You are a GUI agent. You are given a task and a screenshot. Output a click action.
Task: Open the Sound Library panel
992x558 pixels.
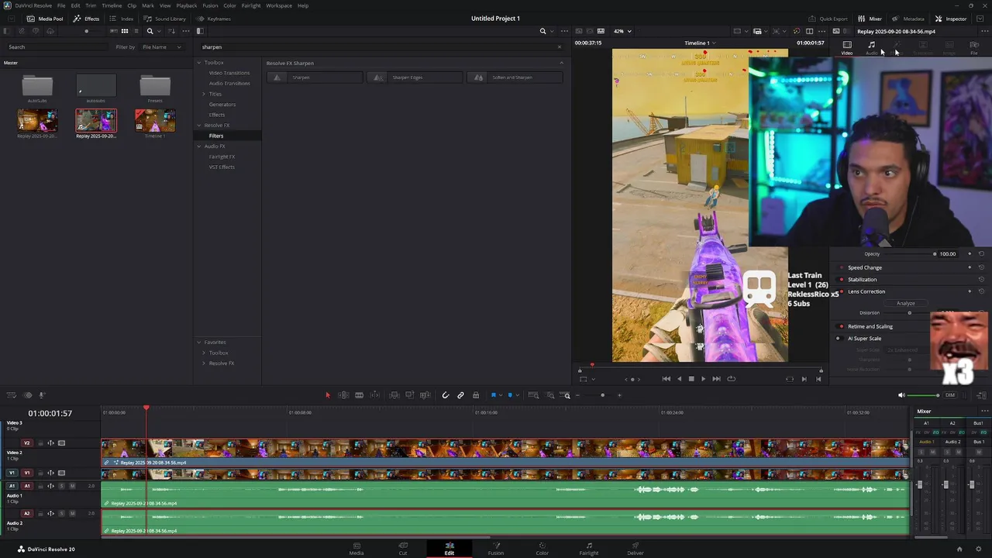[165, 19]
